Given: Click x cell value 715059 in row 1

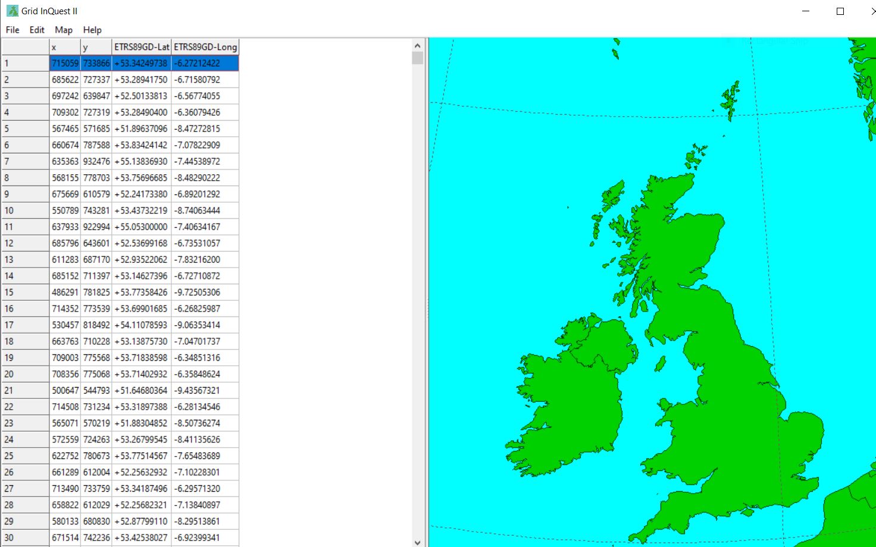Looking at the screenshot, I should [x=65, y=63].
